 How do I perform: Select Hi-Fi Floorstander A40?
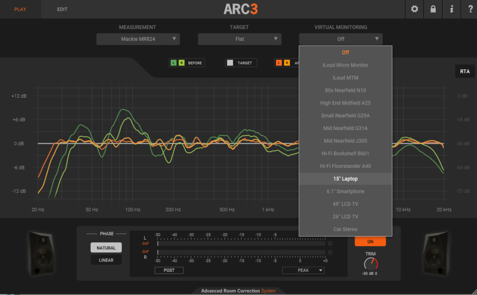345,166
